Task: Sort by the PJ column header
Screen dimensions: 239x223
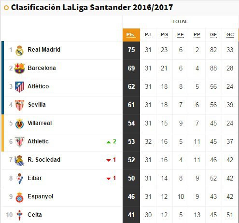Action: [x=148, y=35]
